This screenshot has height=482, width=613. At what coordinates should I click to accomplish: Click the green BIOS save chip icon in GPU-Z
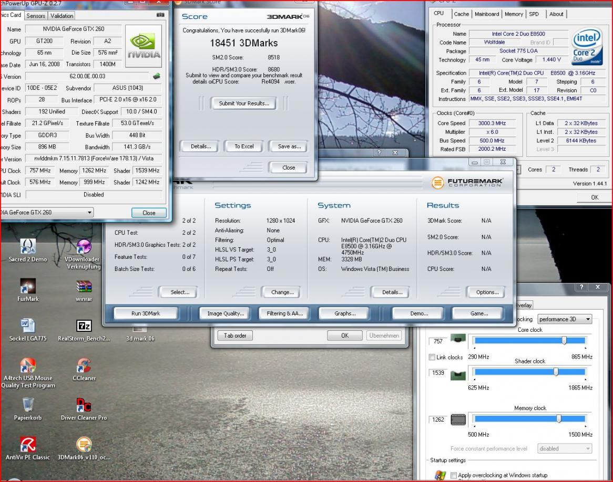point(156,76)
